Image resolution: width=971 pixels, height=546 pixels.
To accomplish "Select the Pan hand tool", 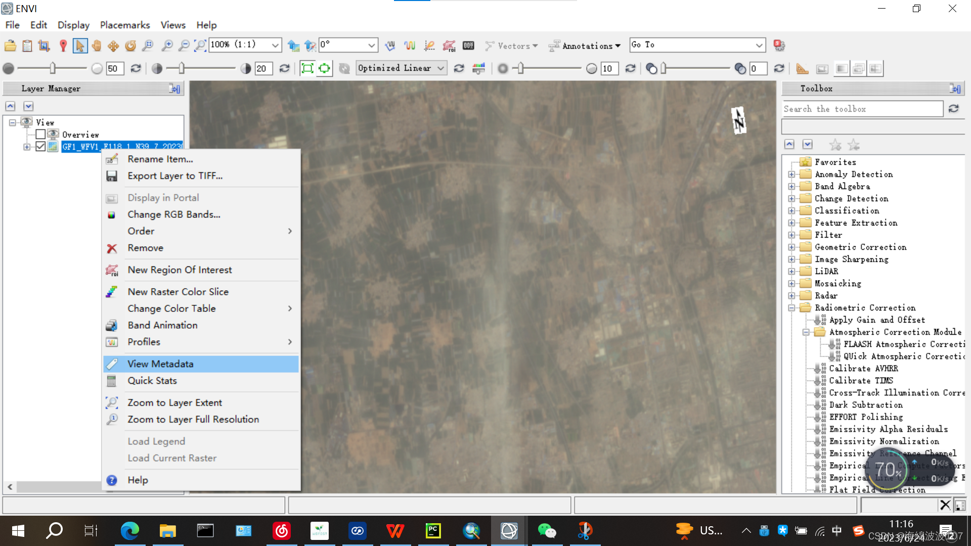I will [96, 45].
